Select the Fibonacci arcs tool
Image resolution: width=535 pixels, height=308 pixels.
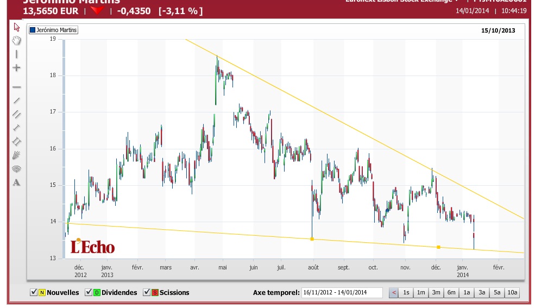[16, 169]
